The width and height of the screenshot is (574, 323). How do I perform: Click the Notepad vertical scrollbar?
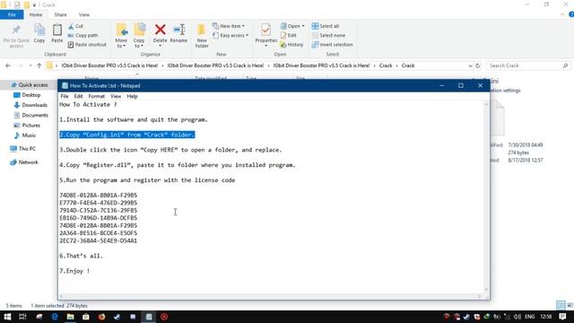486,196
